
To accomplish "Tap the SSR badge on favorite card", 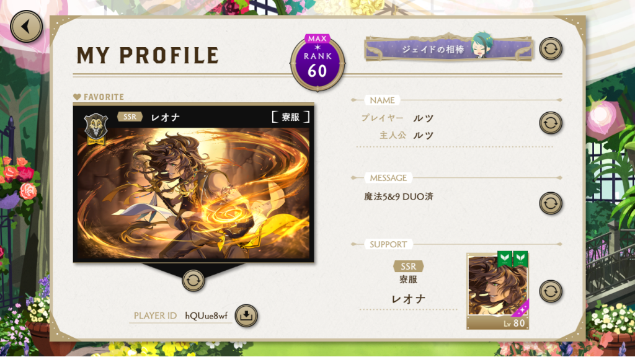I will coord(130,117).
